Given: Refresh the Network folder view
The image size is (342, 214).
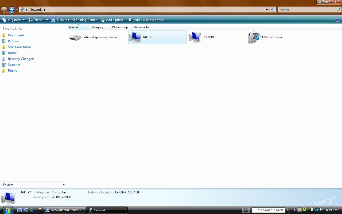Looking at the screenshot, I should 273,10.
